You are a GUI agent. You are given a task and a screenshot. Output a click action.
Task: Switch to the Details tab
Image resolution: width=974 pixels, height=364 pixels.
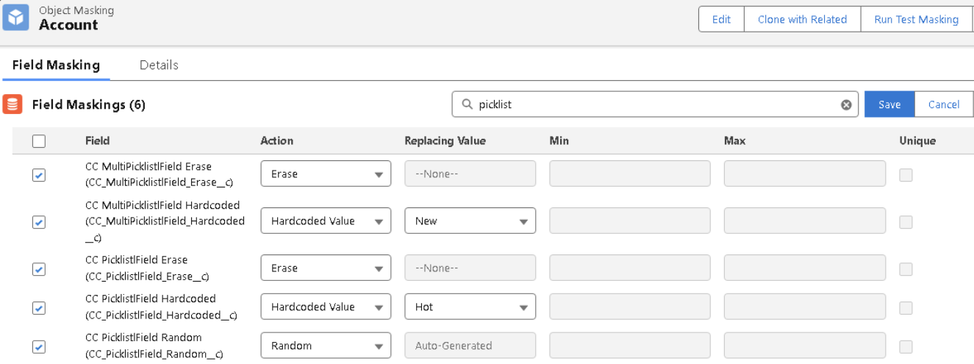click(x=159, y=65)
